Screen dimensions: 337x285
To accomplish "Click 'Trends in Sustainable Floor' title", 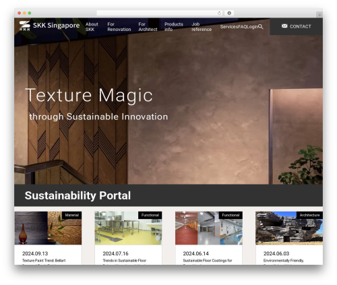I will point(125,261).
